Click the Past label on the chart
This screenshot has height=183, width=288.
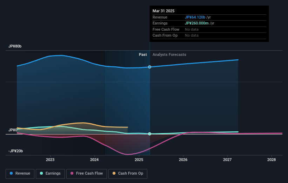(x=143, y=55)
